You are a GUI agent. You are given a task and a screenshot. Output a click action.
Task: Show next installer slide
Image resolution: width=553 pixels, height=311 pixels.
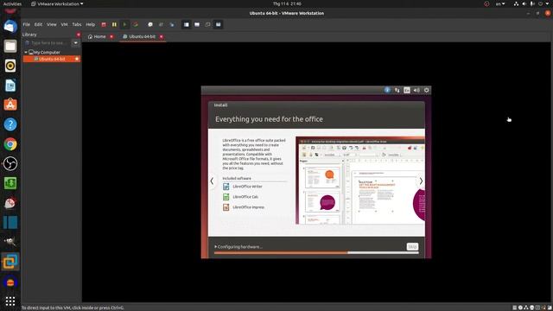pos(421,181)
